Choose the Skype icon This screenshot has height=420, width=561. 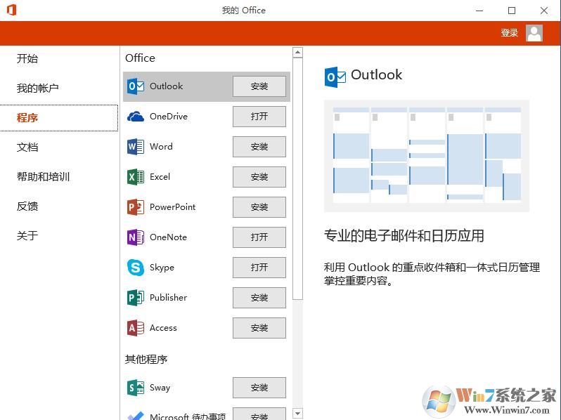click(x=136, y=268)
